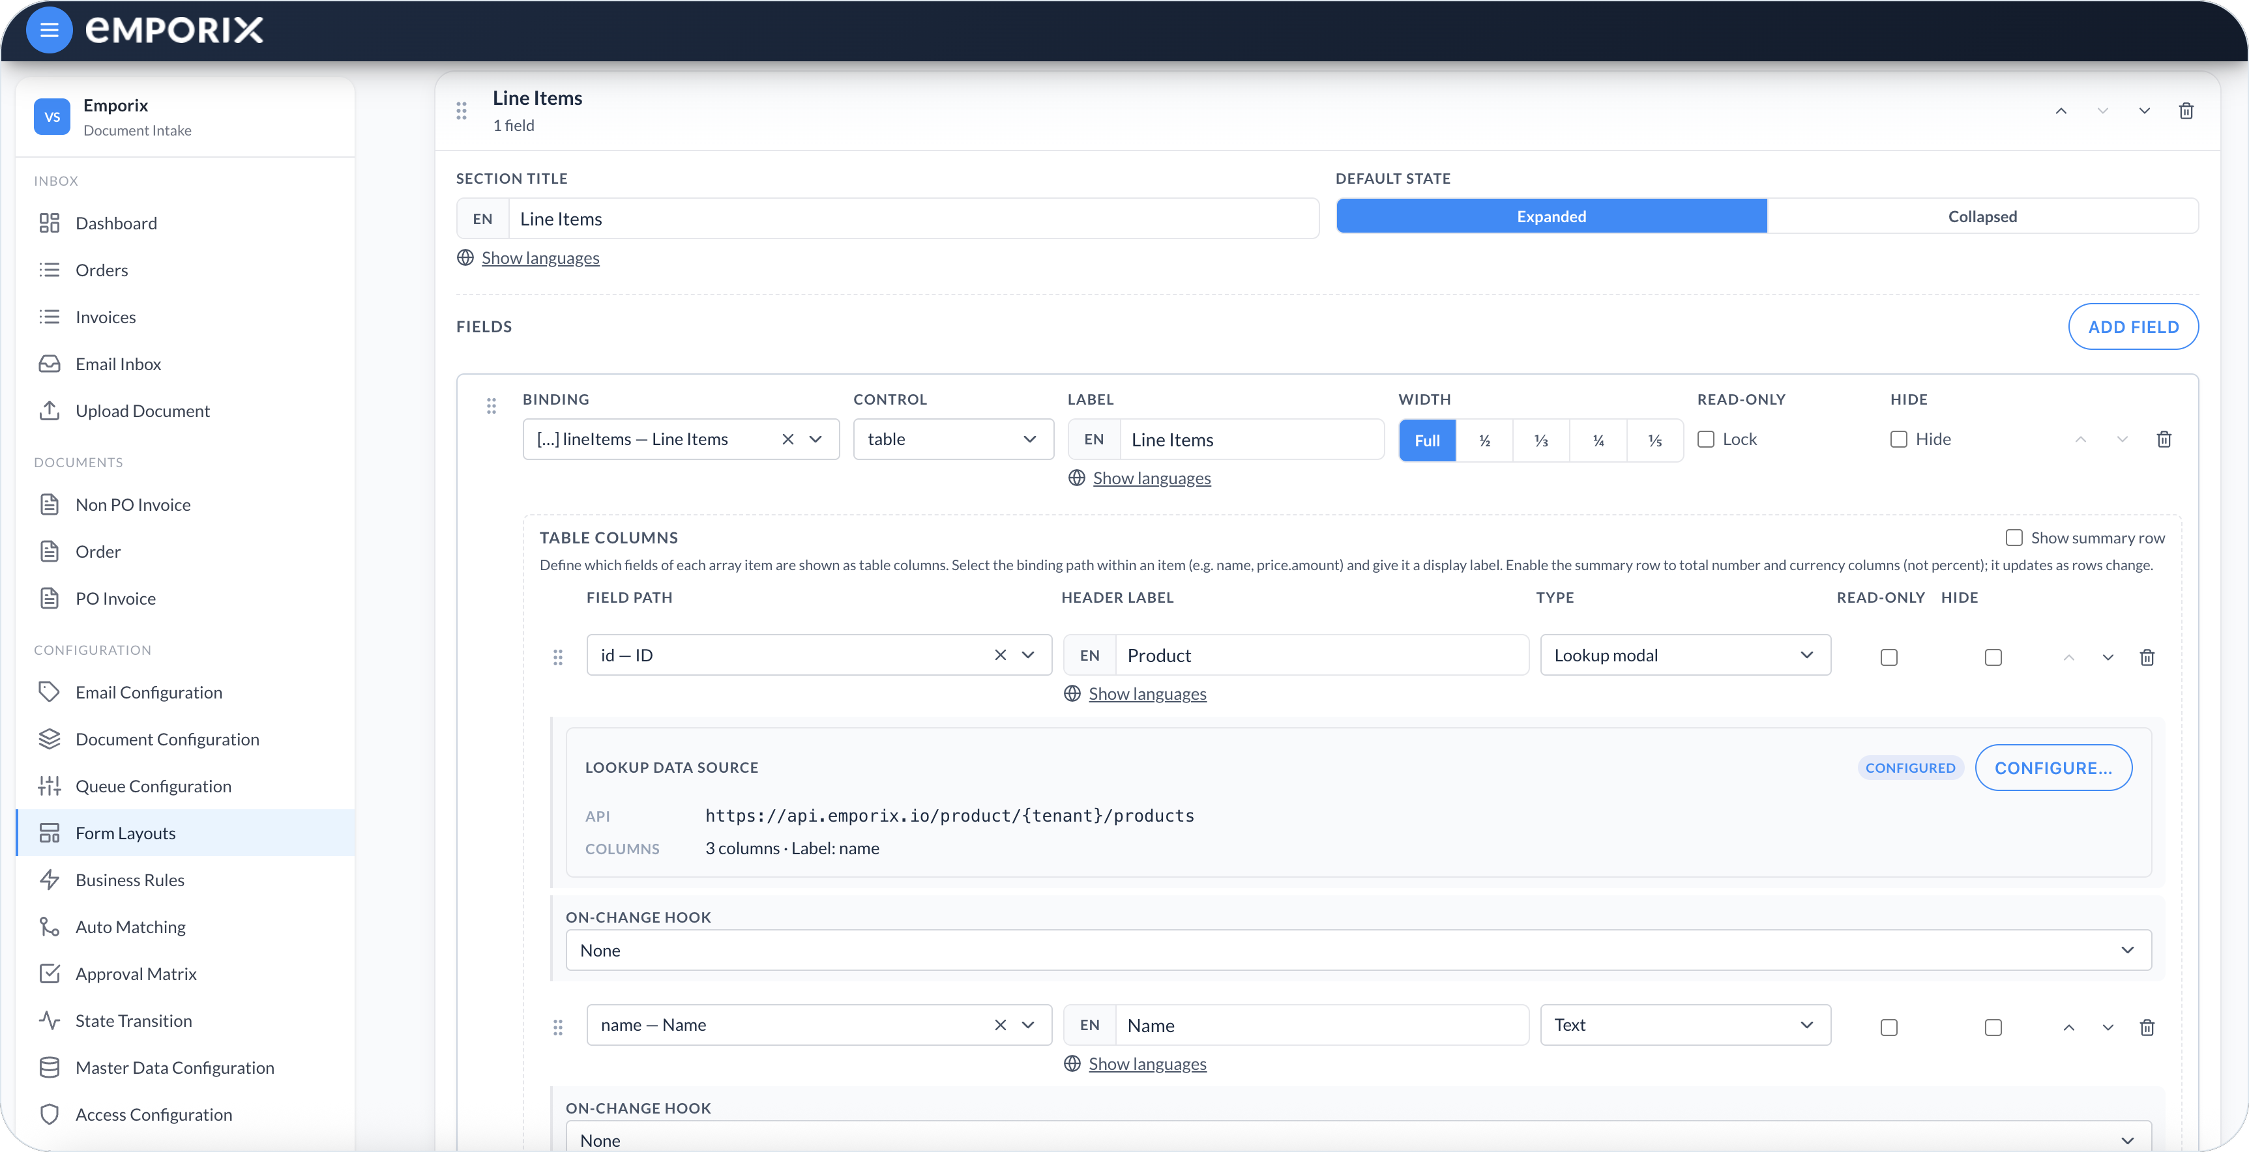
Task: Click the Emporix logo in header
Action: 175,30
